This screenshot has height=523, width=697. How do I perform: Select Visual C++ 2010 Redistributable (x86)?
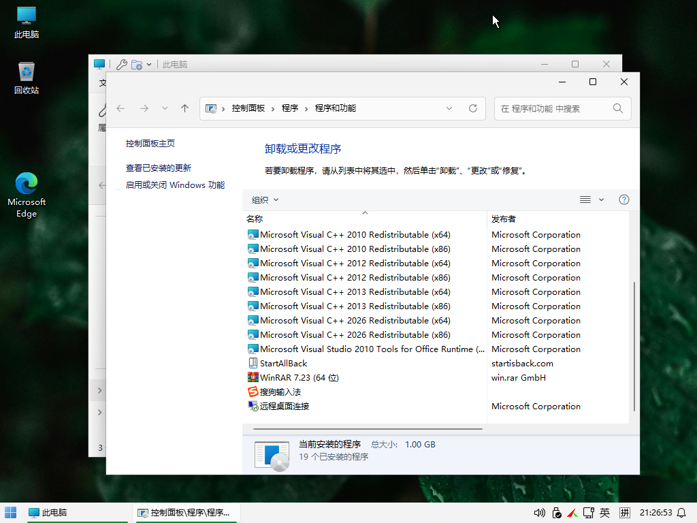(355, 249)
